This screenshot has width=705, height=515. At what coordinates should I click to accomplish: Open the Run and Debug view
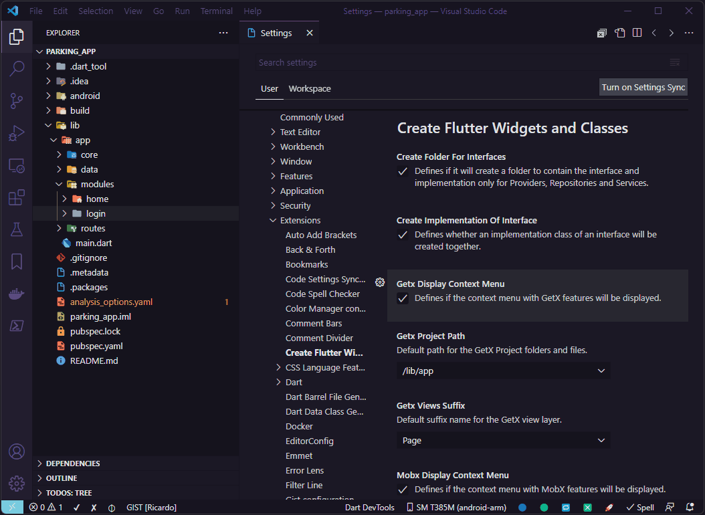pyautogui.click(x=17, y=133)
